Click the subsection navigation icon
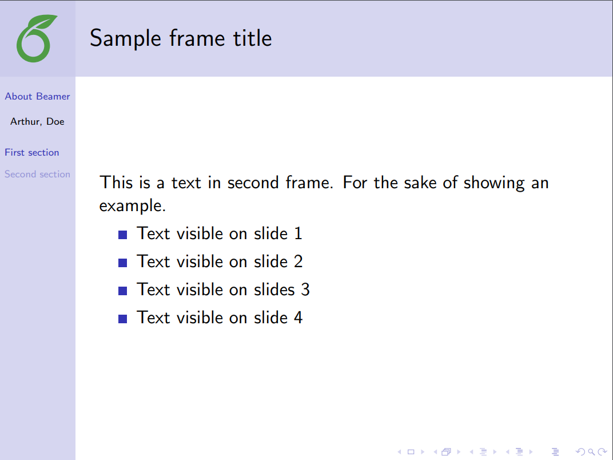 pos(483,452)
